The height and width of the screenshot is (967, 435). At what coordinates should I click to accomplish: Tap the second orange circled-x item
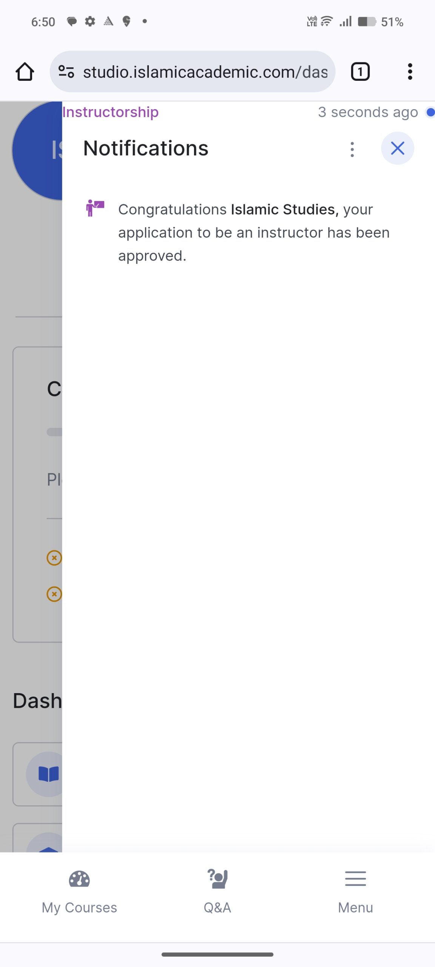tap(54, 594)
